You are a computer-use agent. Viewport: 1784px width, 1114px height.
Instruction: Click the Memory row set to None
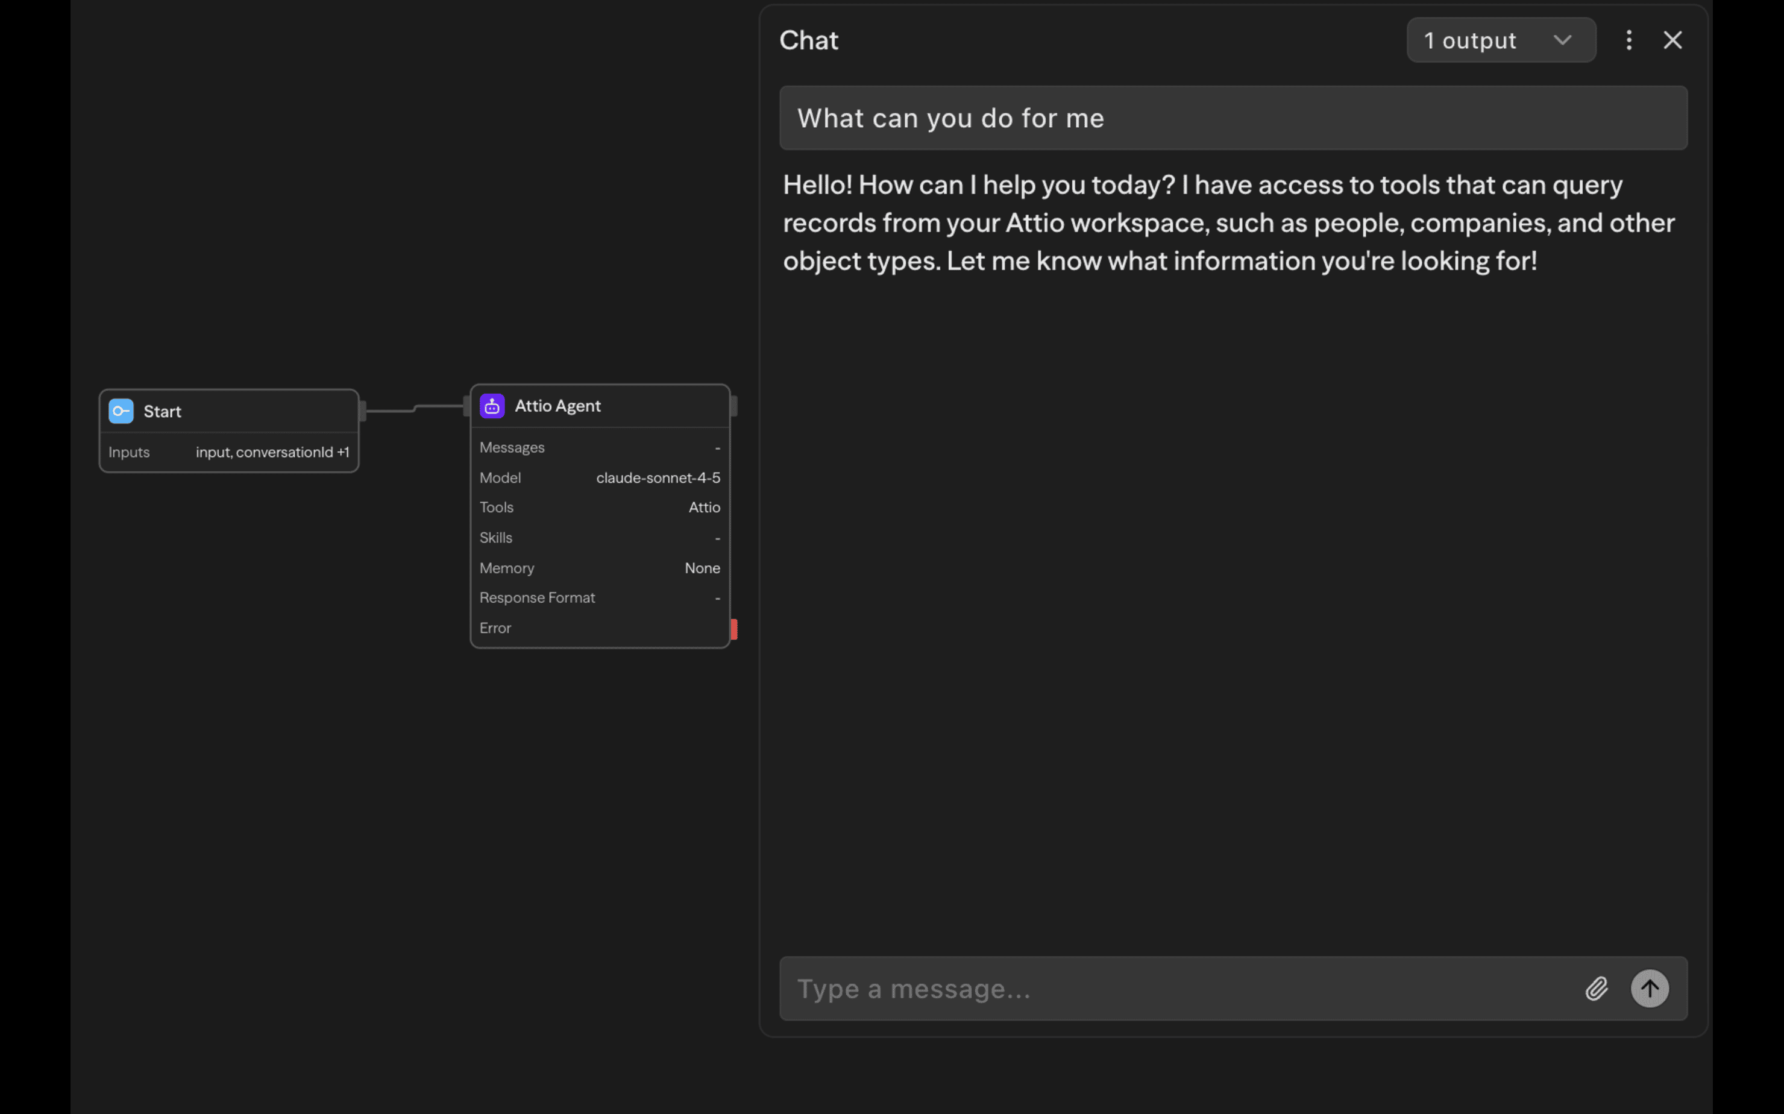click(x=600, y=568)
